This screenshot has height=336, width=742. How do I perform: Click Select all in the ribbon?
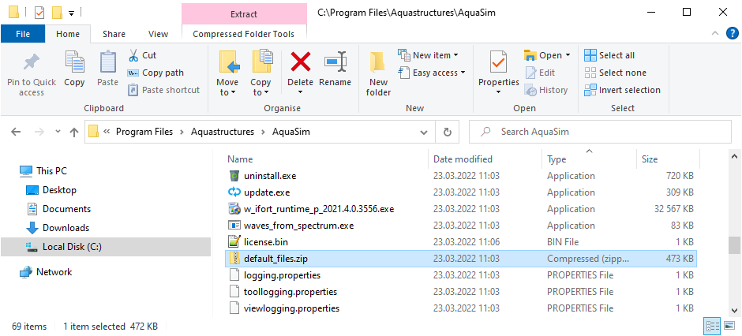click(x=609, y=55)
